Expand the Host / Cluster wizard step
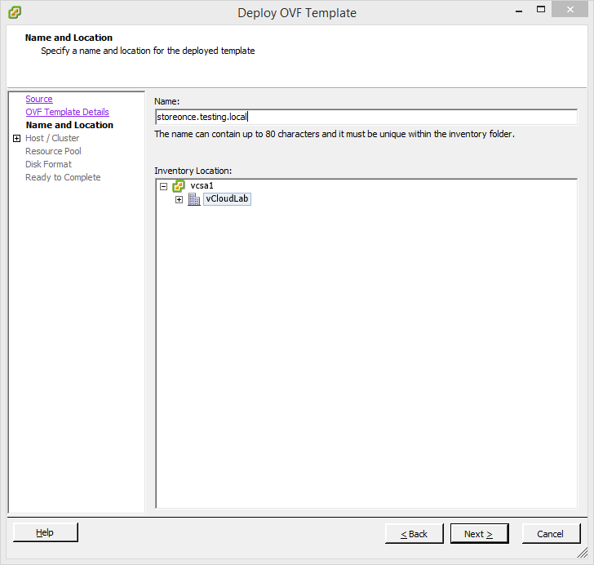 click(x=16, y=139)
